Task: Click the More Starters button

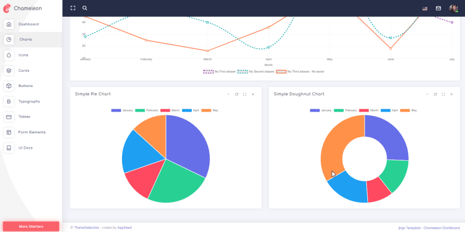Action: 31,226
